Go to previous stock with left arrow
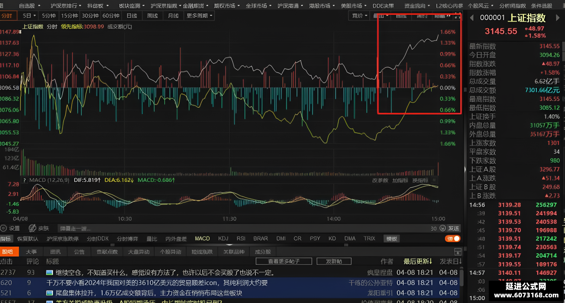 click(472, 18)
